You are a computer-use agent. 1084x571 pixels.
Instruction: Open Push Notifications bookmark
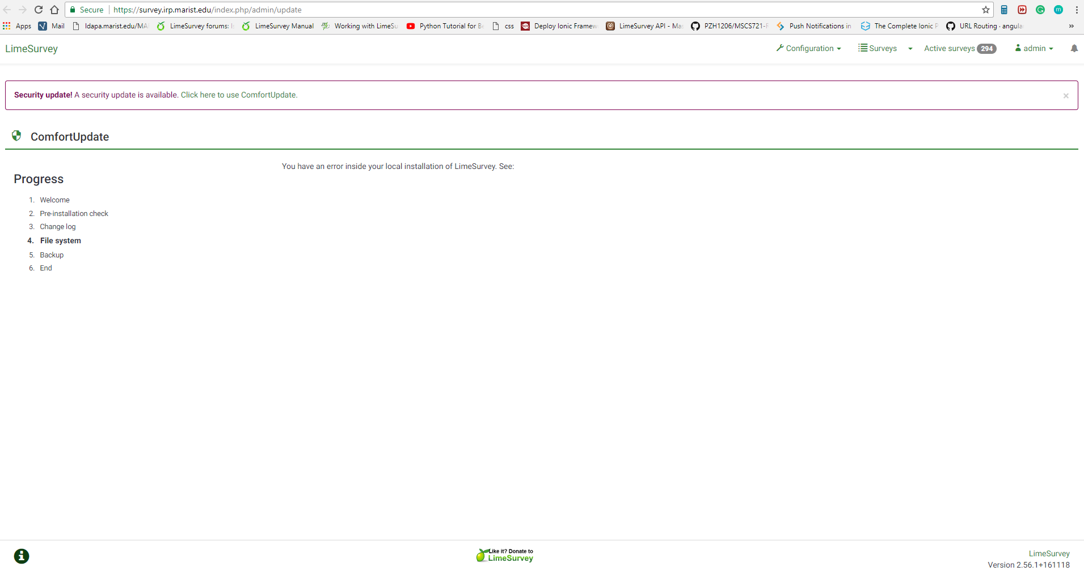point(814,26)
